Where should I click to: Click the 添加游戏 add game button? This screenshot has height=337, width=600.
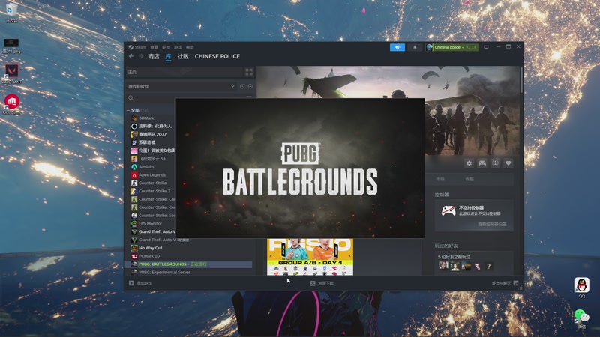140,283
